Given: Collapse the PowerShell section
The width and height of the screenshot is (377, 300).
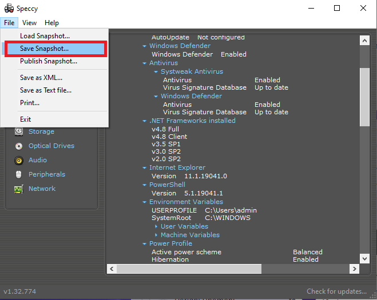Looking at the screenshot, I should (x=144, y=185).
